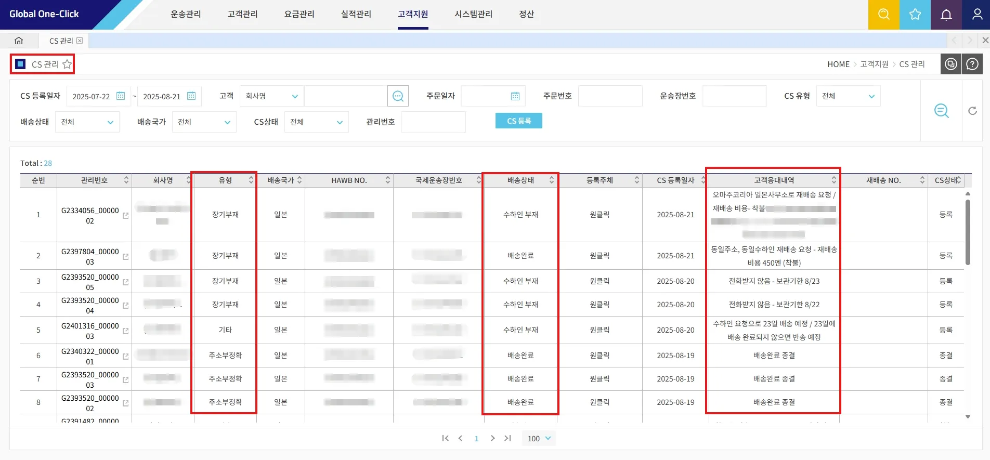The width and height of the screenshot is (990, 460).
Task: Go to next page of results
Action: click(x=492, y=438)
